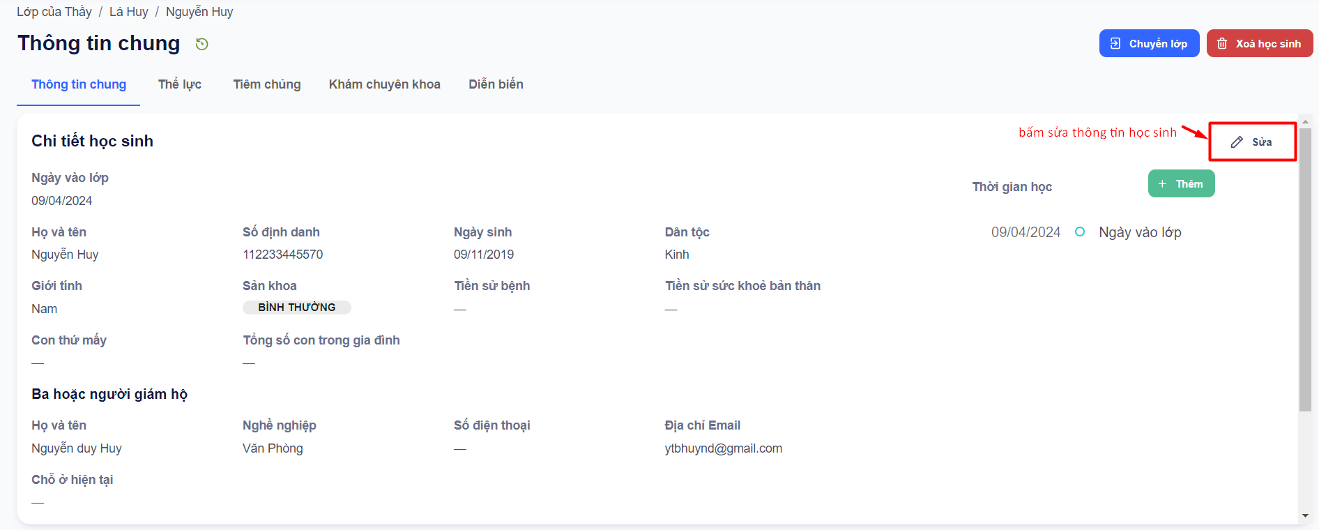Click the transfer icon in Chuyển lớp

point(1115,43)
